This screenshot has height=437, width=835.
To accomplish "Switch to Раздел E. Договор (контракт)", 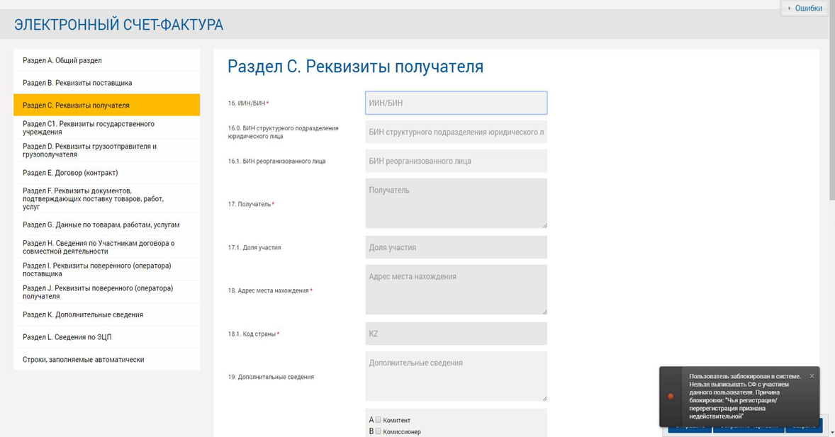I will coord(106,173).
